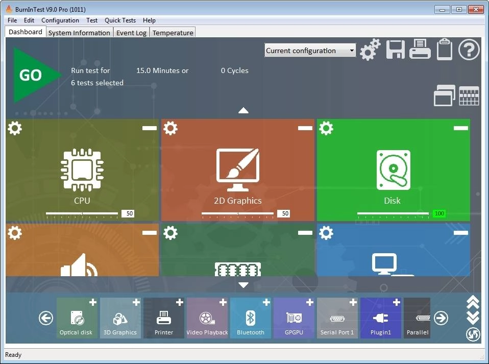
Task: Switch to System Information tab
Action: point(79,33)
